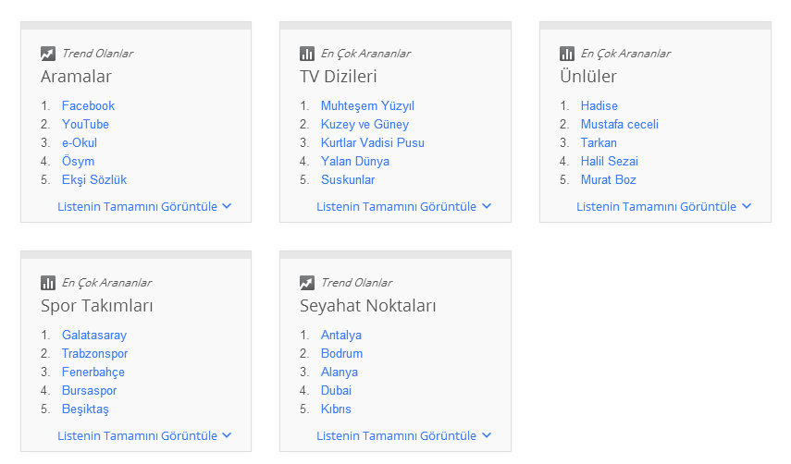
Task: Click the Fenerbahçe link
Action: pos(93,372)
